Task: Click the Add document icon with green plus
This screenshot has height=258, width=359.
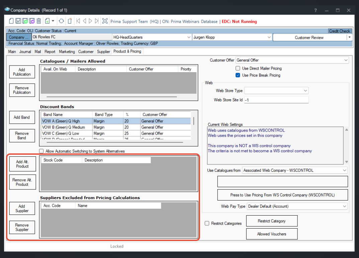Action: pos(47,21)
